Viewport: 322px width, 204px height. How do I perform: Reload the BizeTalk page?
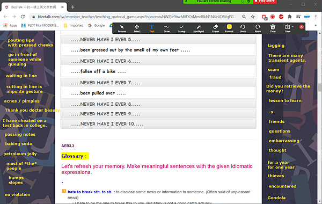[23, 17]
